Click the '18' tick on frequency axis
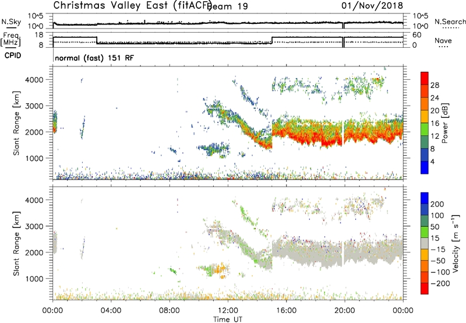 pos(40,35)
